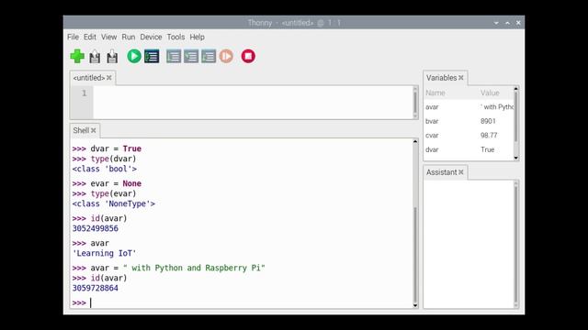Click the output 3059728864 in Shell
The image size is (588, 330).
(96, 288)
